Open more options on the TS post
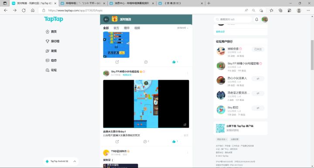Viewport: 314px width, 168px height. [x=188, y=153]
